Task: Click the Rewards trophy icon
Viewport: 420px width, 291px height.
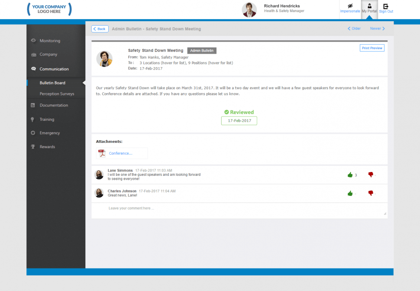Action: 33,147
